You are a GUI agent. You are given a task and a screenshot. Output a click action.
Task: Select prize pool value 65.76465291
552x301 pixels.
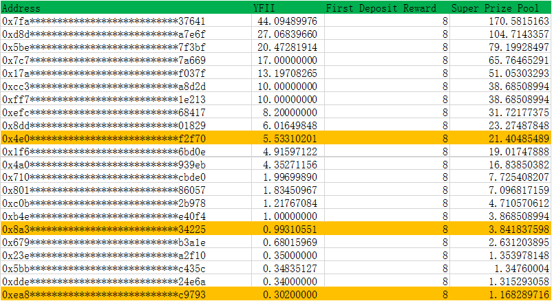coord(519,60)
